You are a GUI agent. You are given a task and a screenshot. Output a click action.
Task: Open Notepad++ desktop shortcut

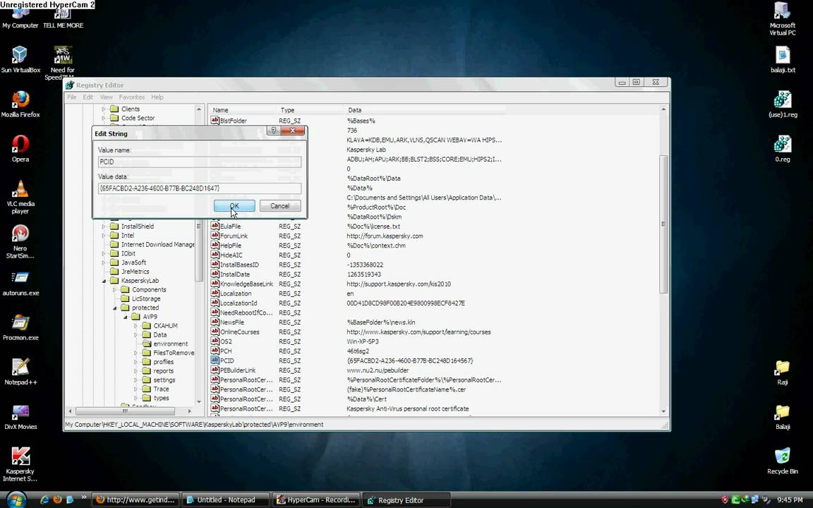point(20,372)
